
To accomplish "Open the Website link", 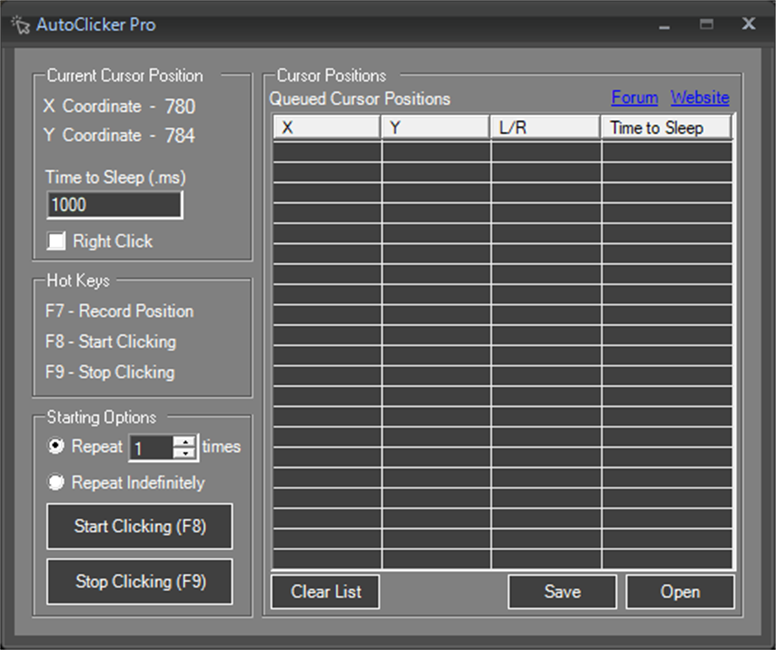I will pyautogui.click(x=700, y=97).
